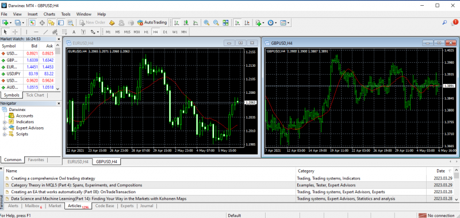Click the search magnifier icon

point(444,22)
